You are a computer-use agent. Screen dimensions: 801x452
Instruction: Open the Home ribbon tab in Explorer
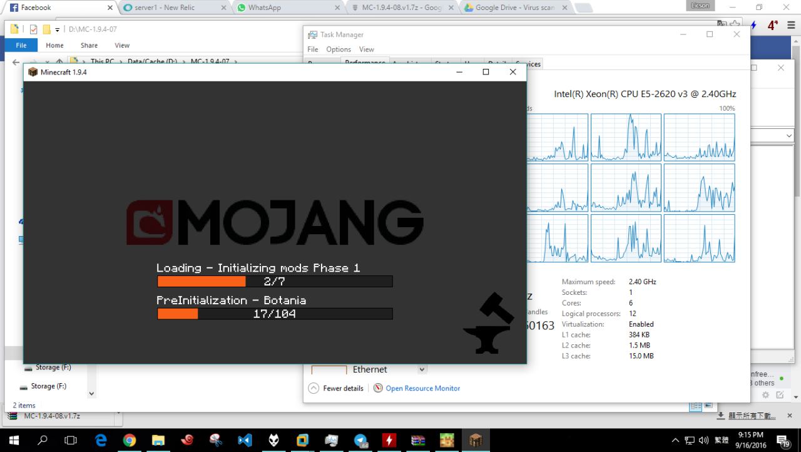coord(54,45)
